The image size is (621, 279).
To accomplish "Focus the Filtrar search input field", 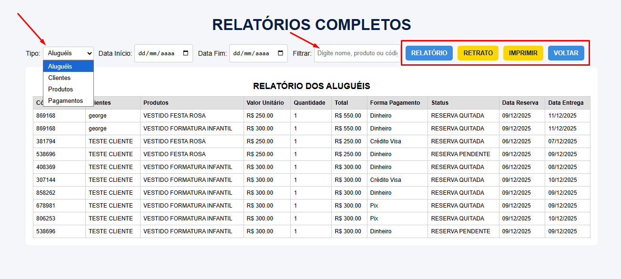I will (x=356, y=53).
